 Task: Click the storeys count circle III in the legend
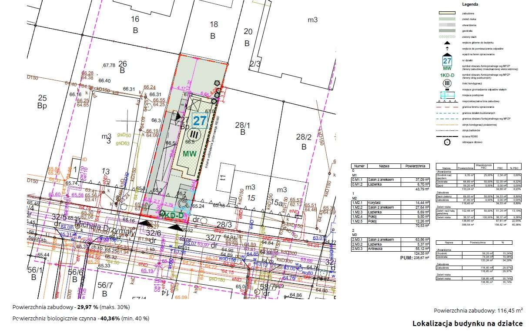[447, 83]
